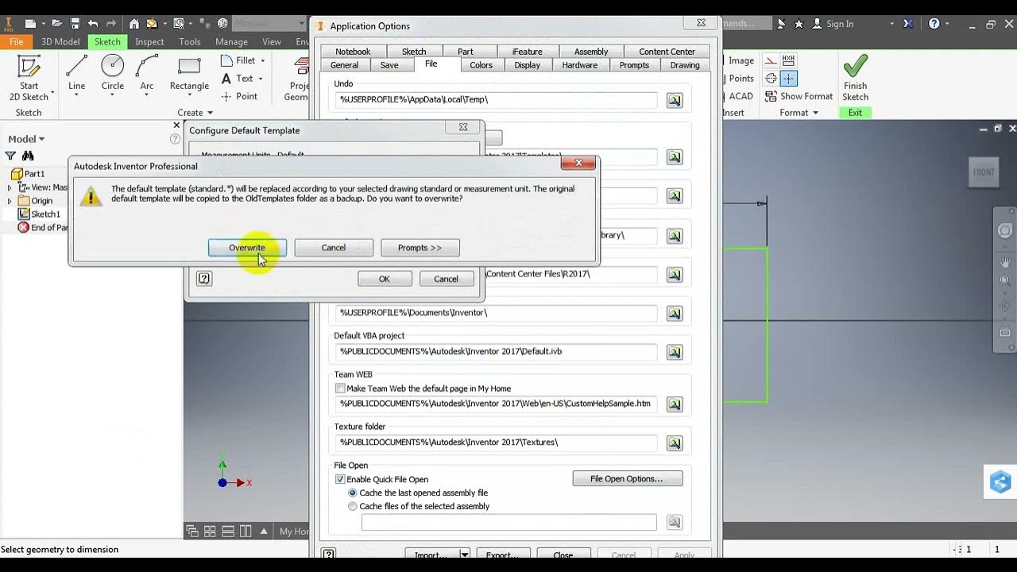Viewport: 1017px width, 572px height.
Task: Click the Text sketch tool
Action: click(238, 79)
